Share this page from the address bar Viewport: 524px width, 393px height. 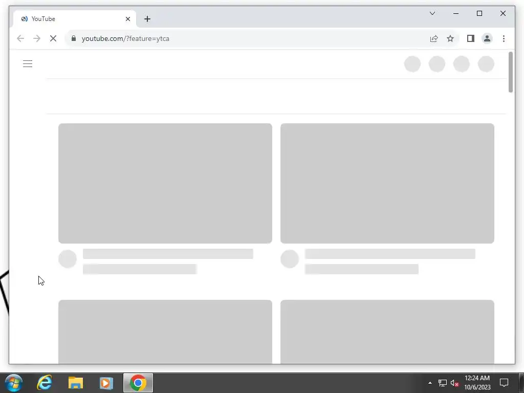pos(434,38)
